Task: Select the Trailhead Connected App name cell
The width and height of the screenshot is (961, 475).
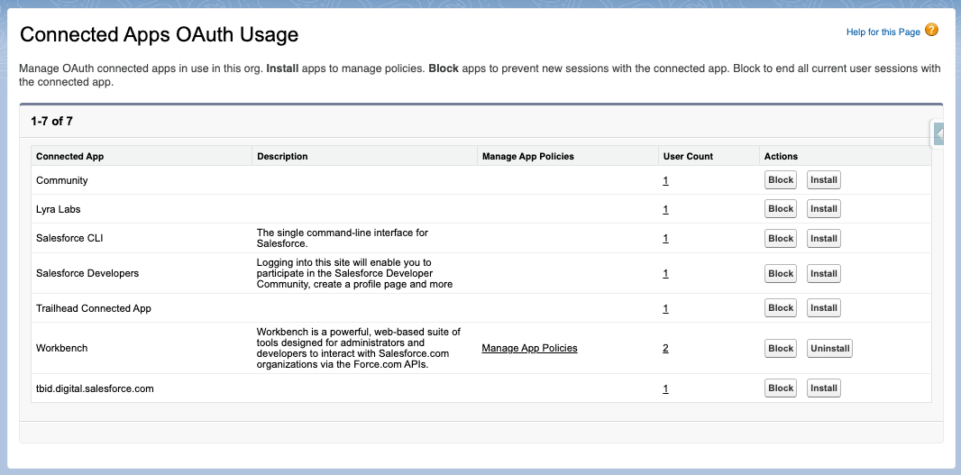Action: 142,308
